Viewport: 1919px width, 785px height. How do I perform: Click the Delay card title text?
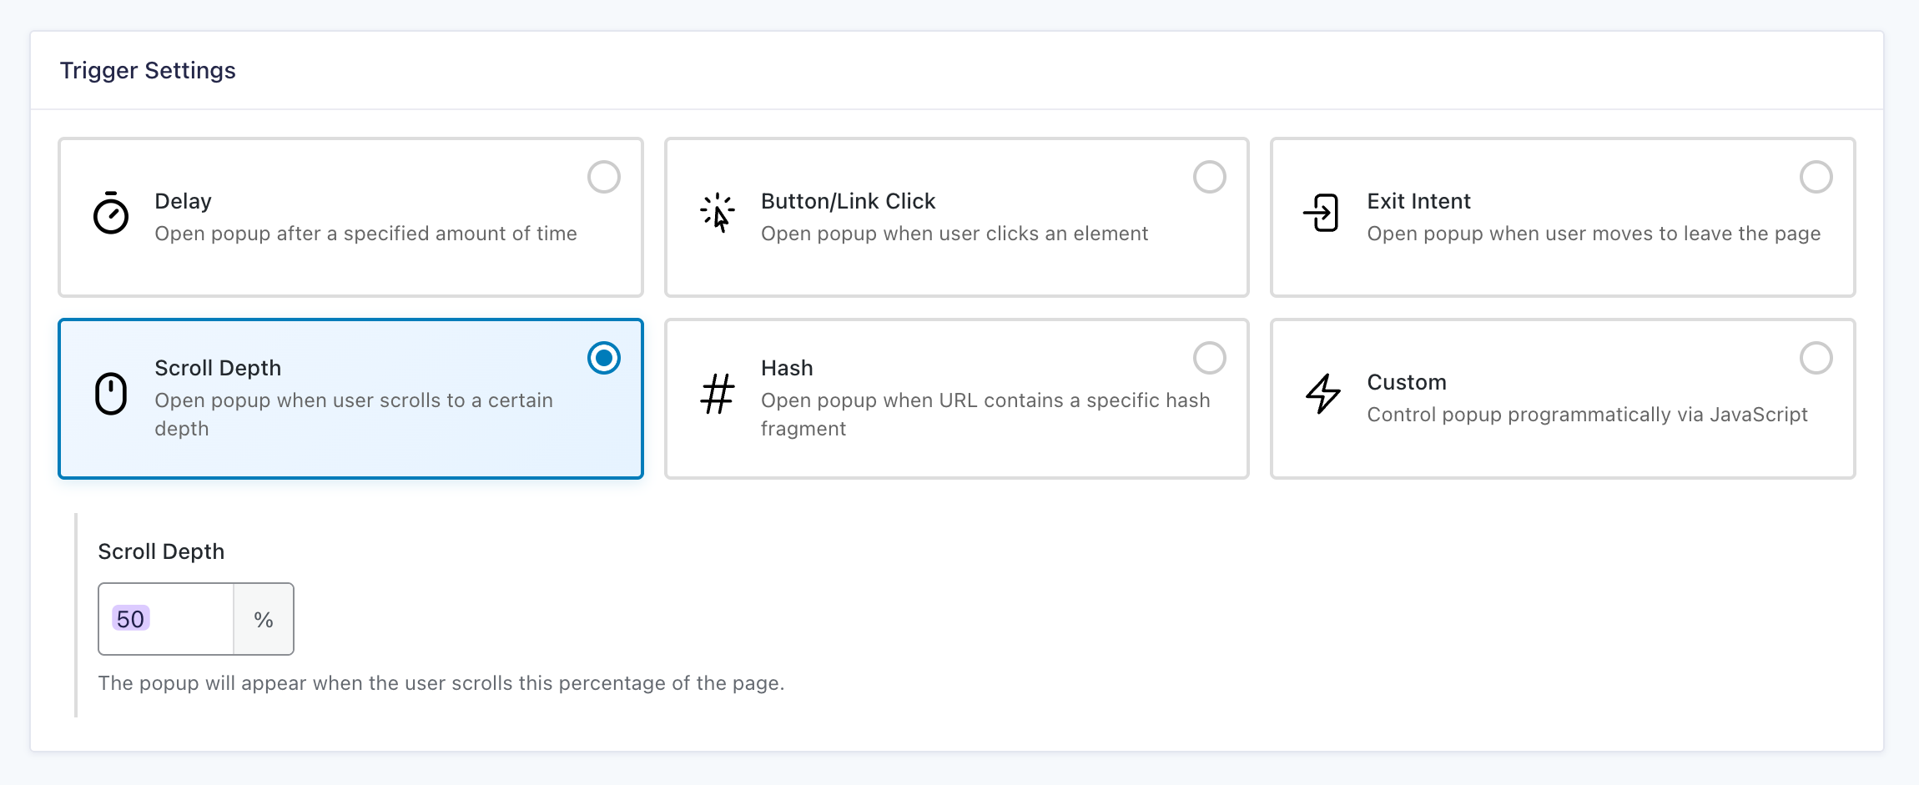tap(183, 201)
